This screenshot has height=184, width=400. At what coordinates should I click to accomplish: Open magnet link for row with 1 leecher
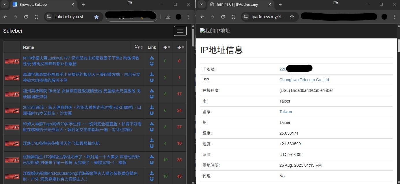[152, 80]
